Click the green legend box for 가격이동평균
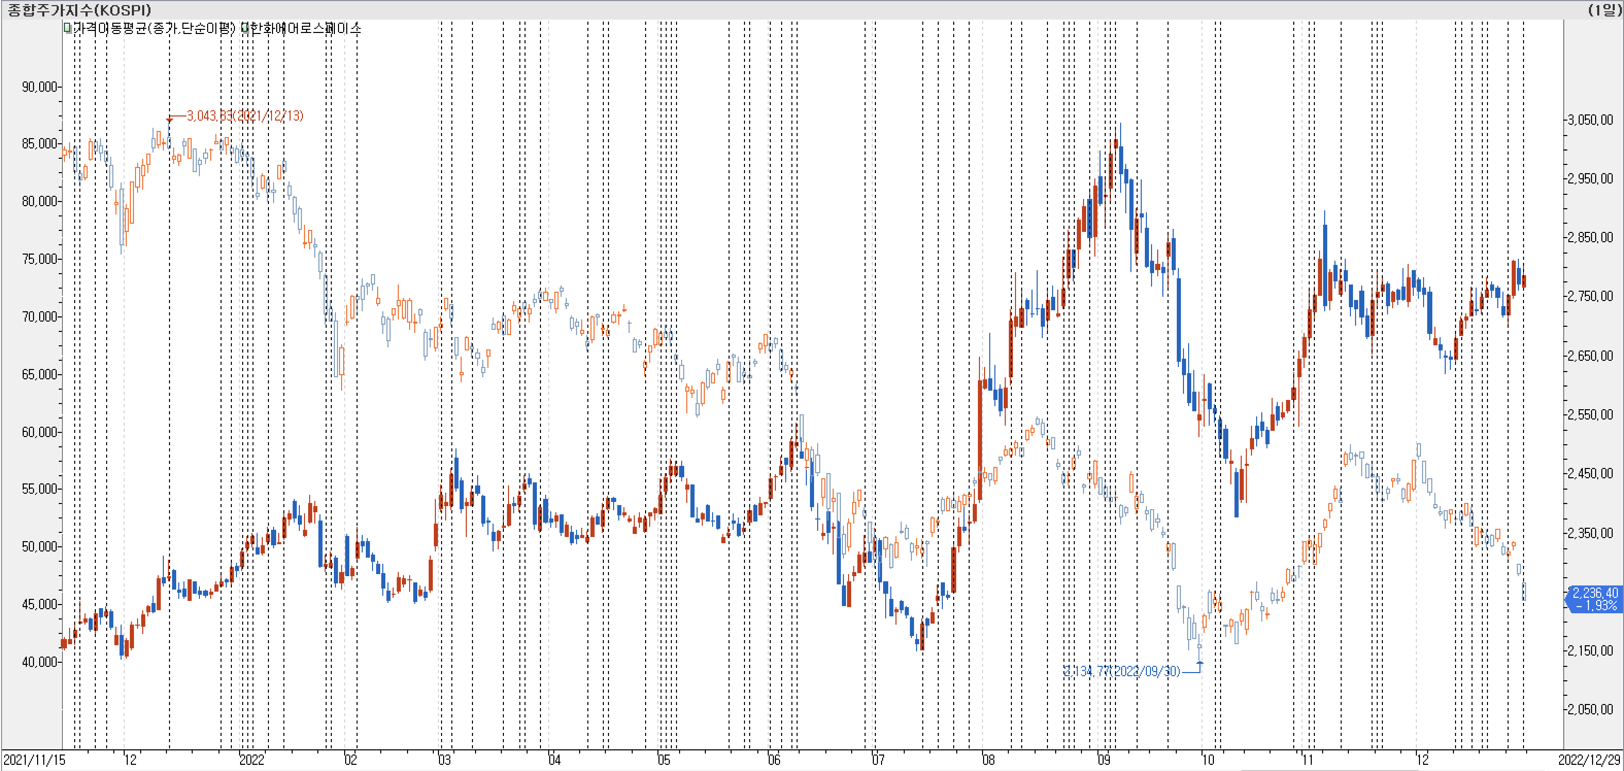This screenshot has height=771, width=1624. pos(67,28)
